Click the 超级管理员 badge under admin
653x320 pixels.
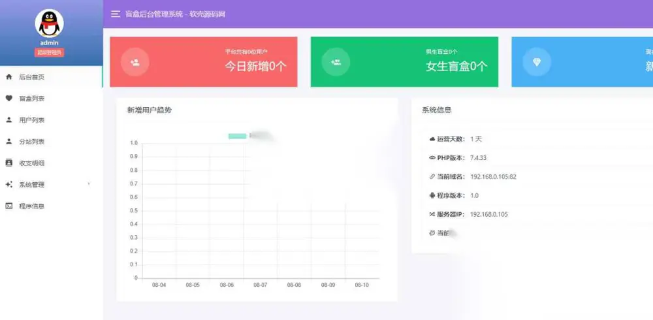point(49,52)
